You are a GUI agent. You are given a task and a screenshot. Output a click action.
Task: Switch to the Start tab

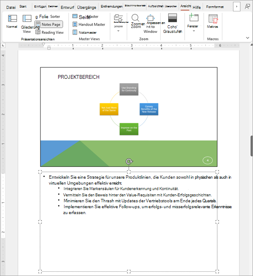[x=23, y=6]
